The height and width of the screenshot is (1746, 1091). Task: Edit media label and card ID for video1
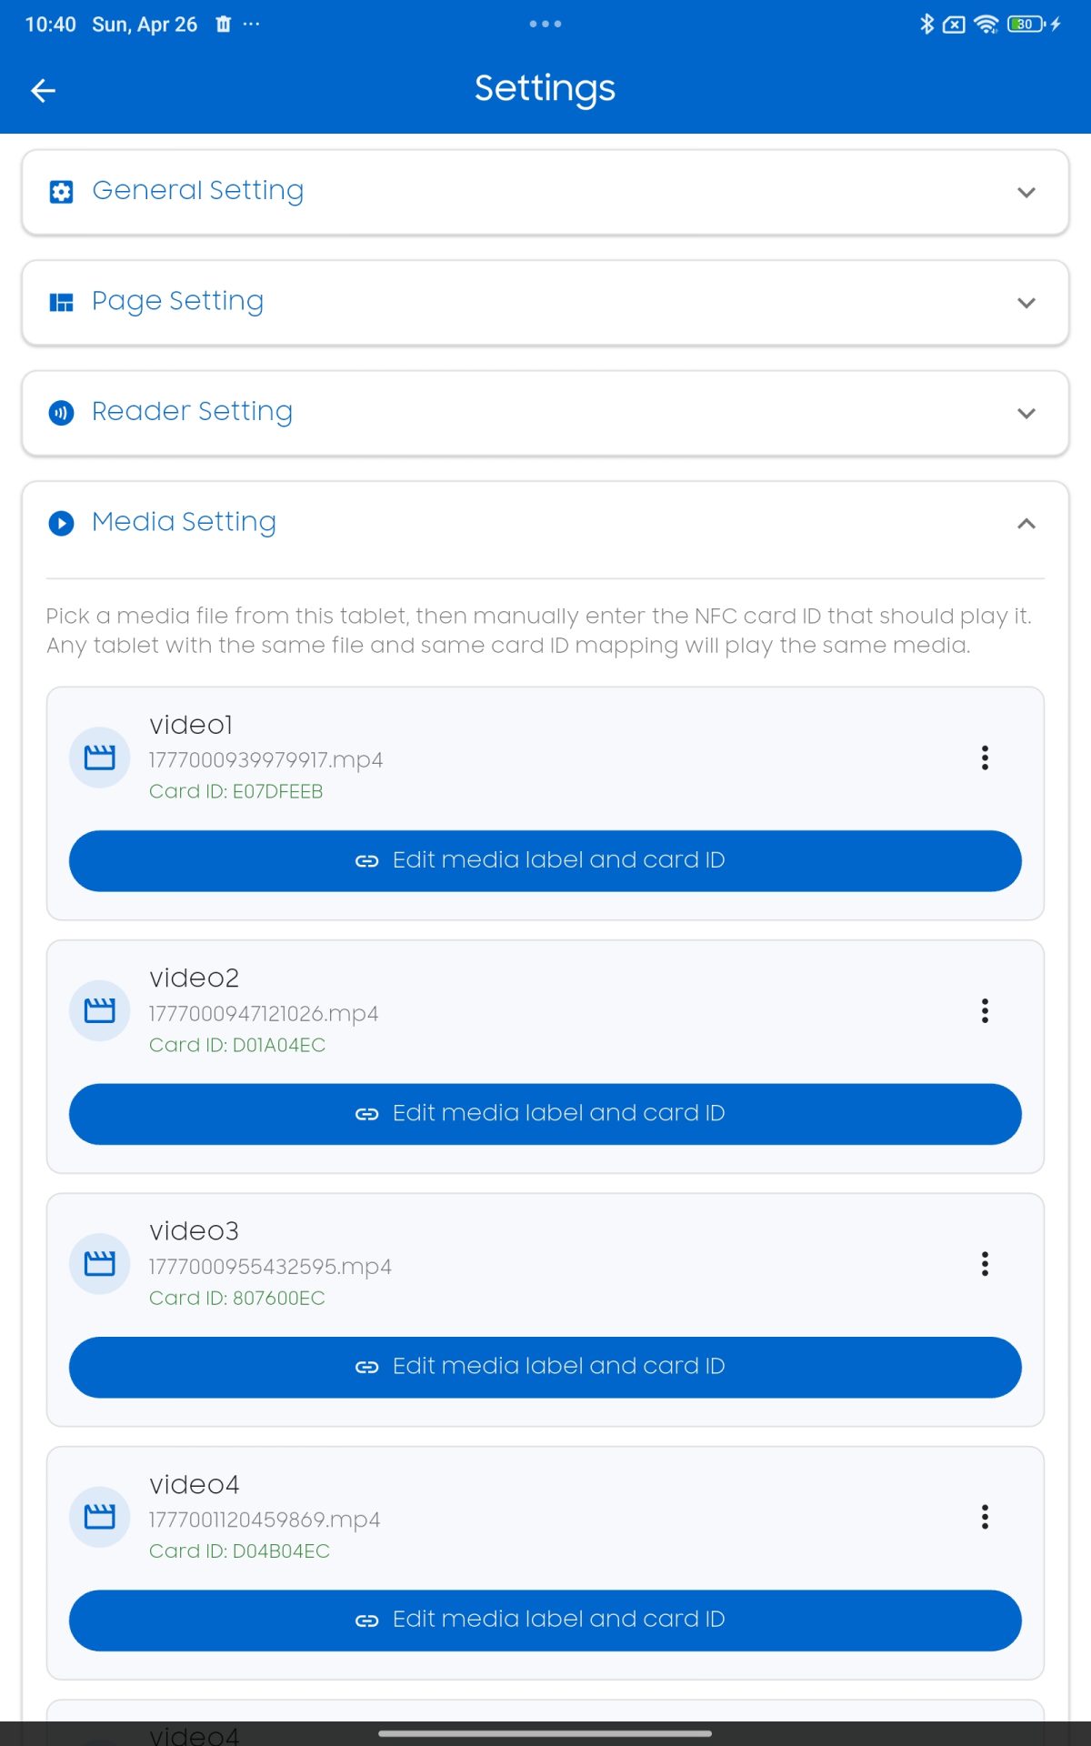click(x=545, y=860)
